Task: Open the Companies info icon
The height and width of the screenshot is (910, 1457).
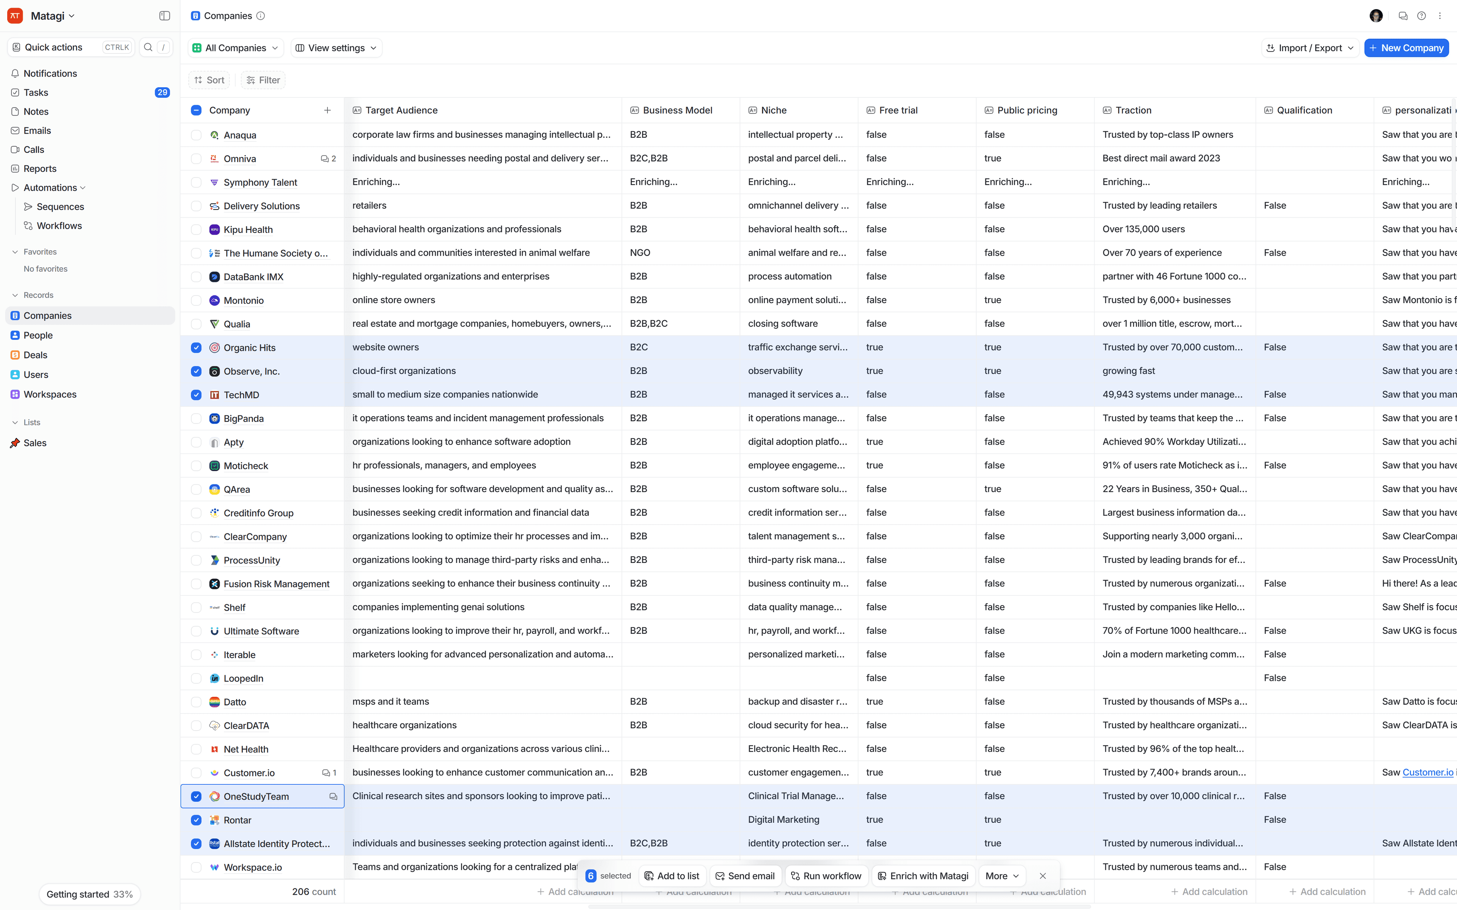Action: coord(261,16)
